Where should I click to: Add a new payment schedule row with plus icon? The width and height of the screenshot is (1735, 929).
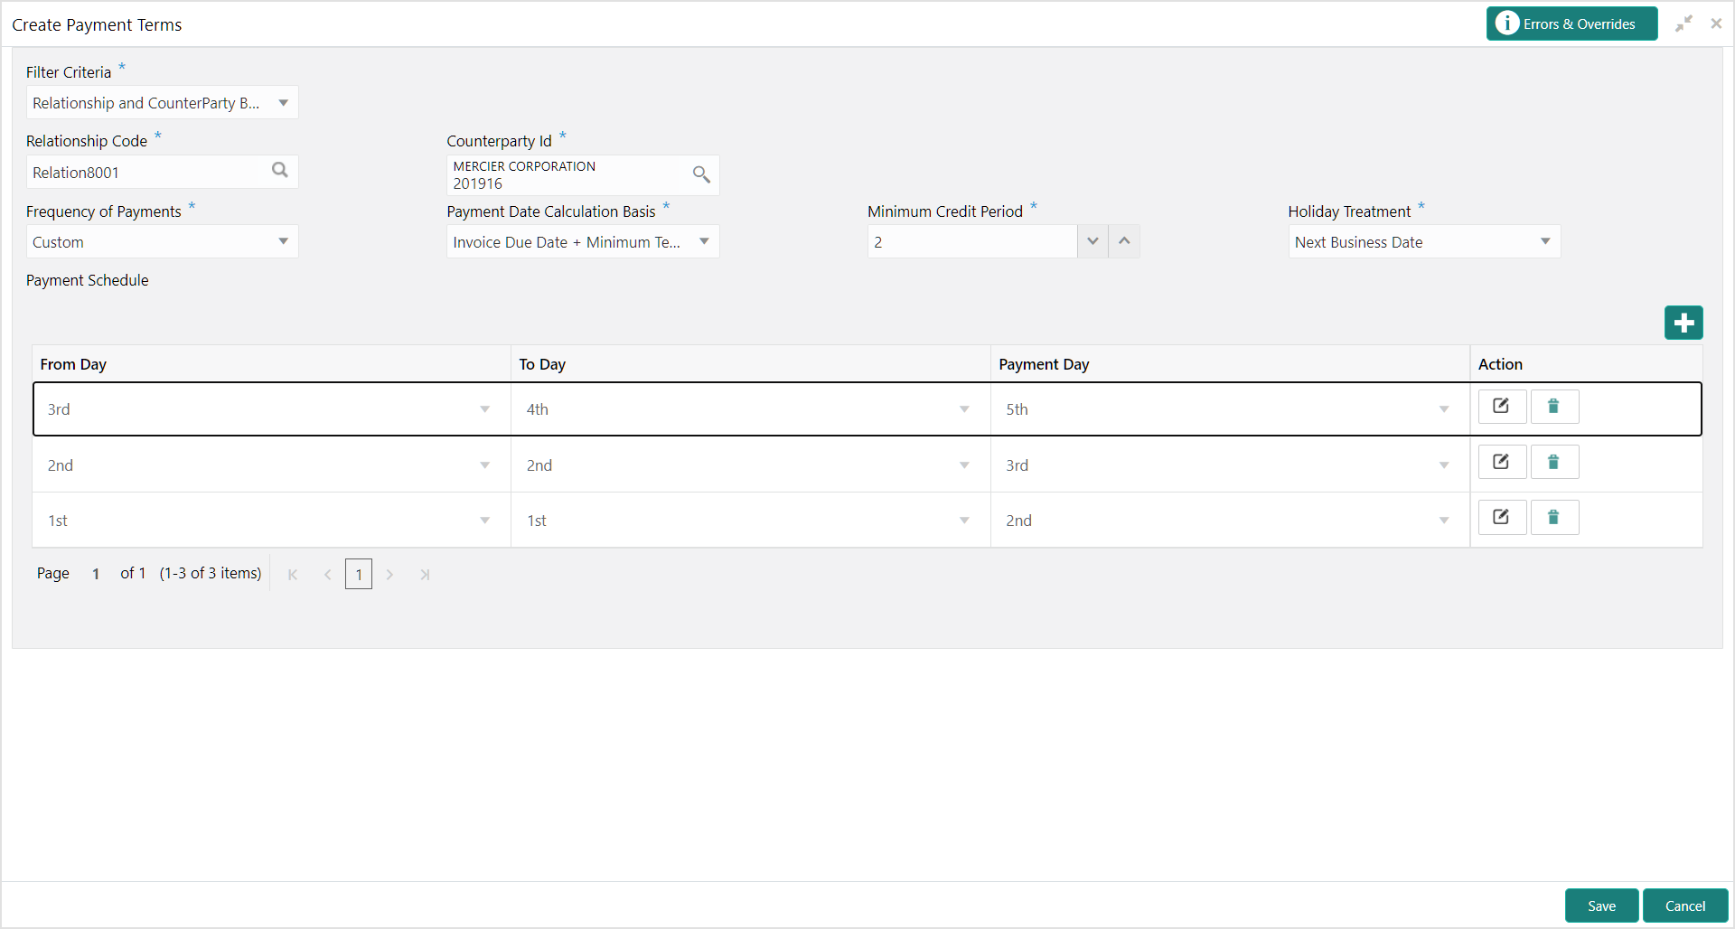[x=1683, y=323]
